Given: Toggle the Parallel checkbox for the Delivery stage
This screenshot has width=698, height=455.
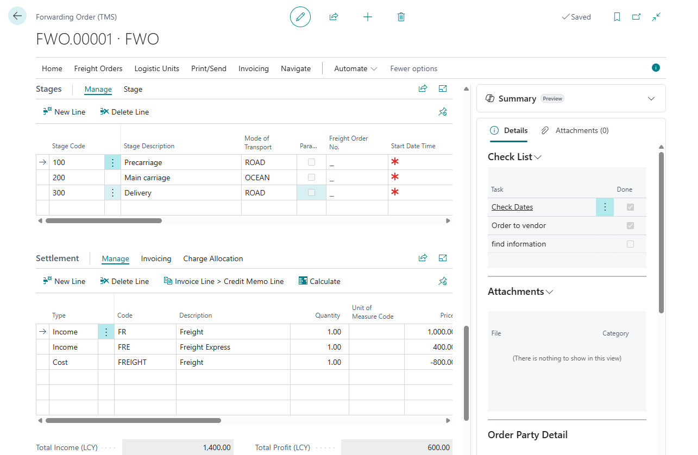Looking at the screenshot, I should pos(311,193).
